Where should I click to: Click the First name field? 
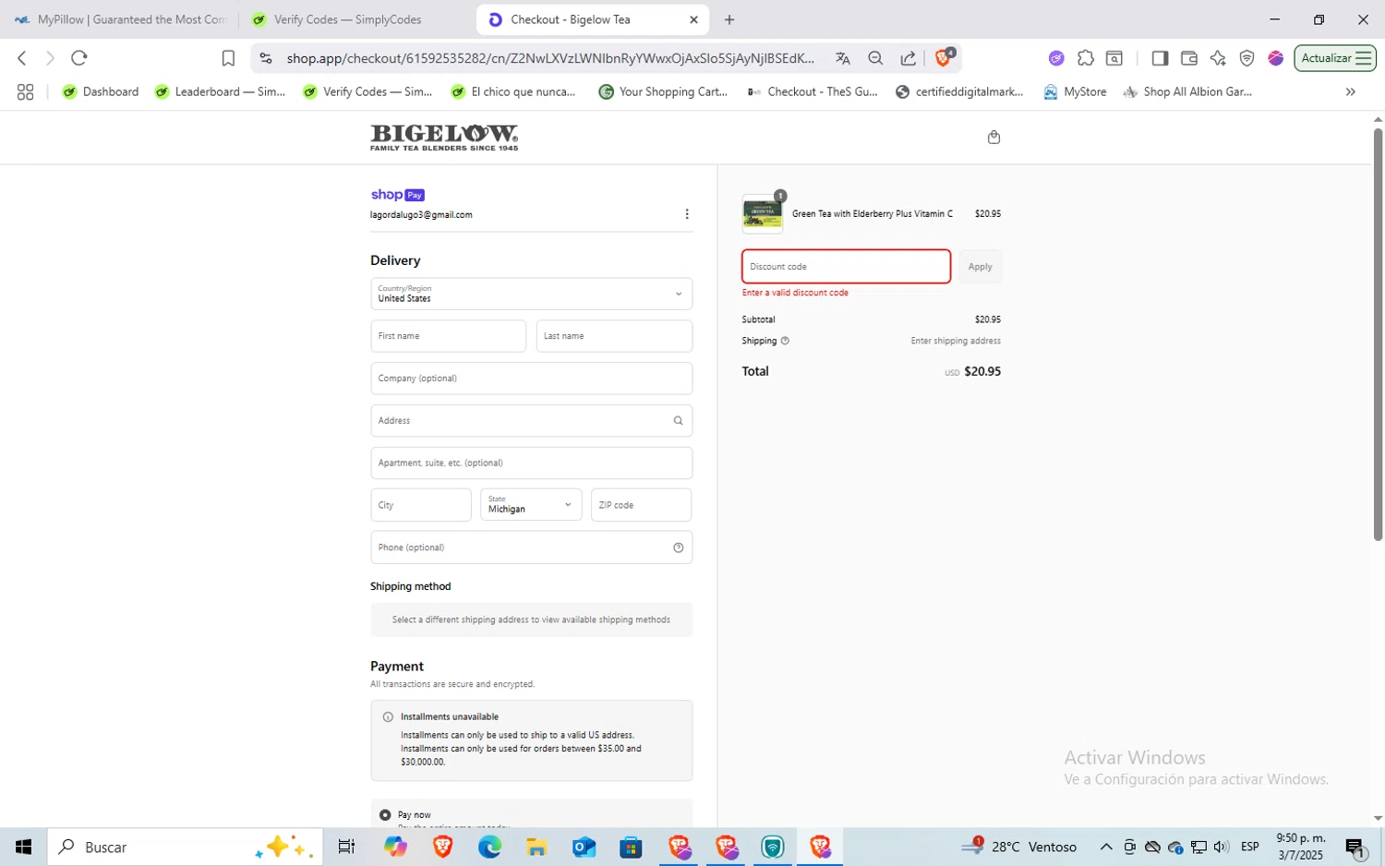click(x=448, y=336)
